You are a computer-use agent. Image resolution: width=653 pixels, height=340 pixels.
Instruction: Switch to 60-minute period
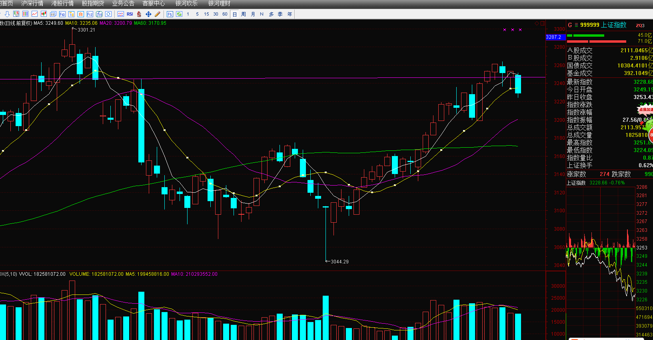tap(225, 14)
